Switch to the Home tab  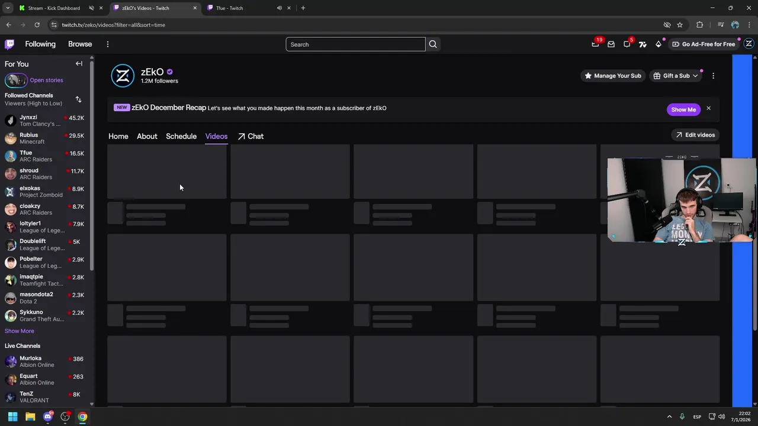point(118,136)
